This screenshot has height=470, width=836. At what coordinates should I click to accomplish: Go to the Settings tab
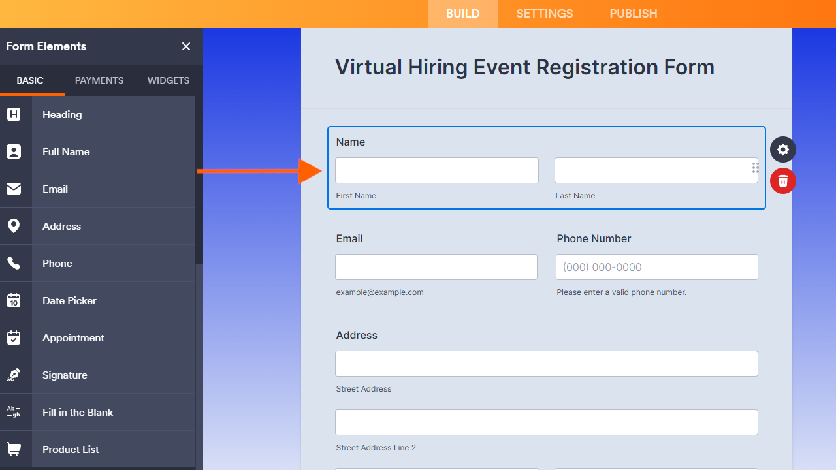tap(544, 14)
